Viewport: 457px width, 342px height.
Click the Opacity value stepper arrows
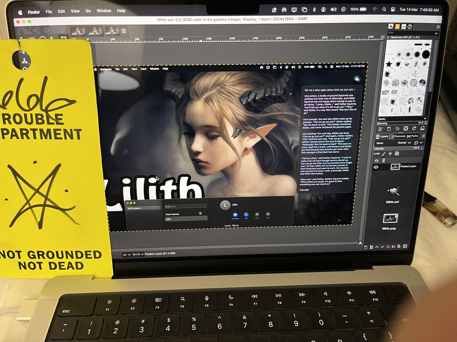pos(421,148)
